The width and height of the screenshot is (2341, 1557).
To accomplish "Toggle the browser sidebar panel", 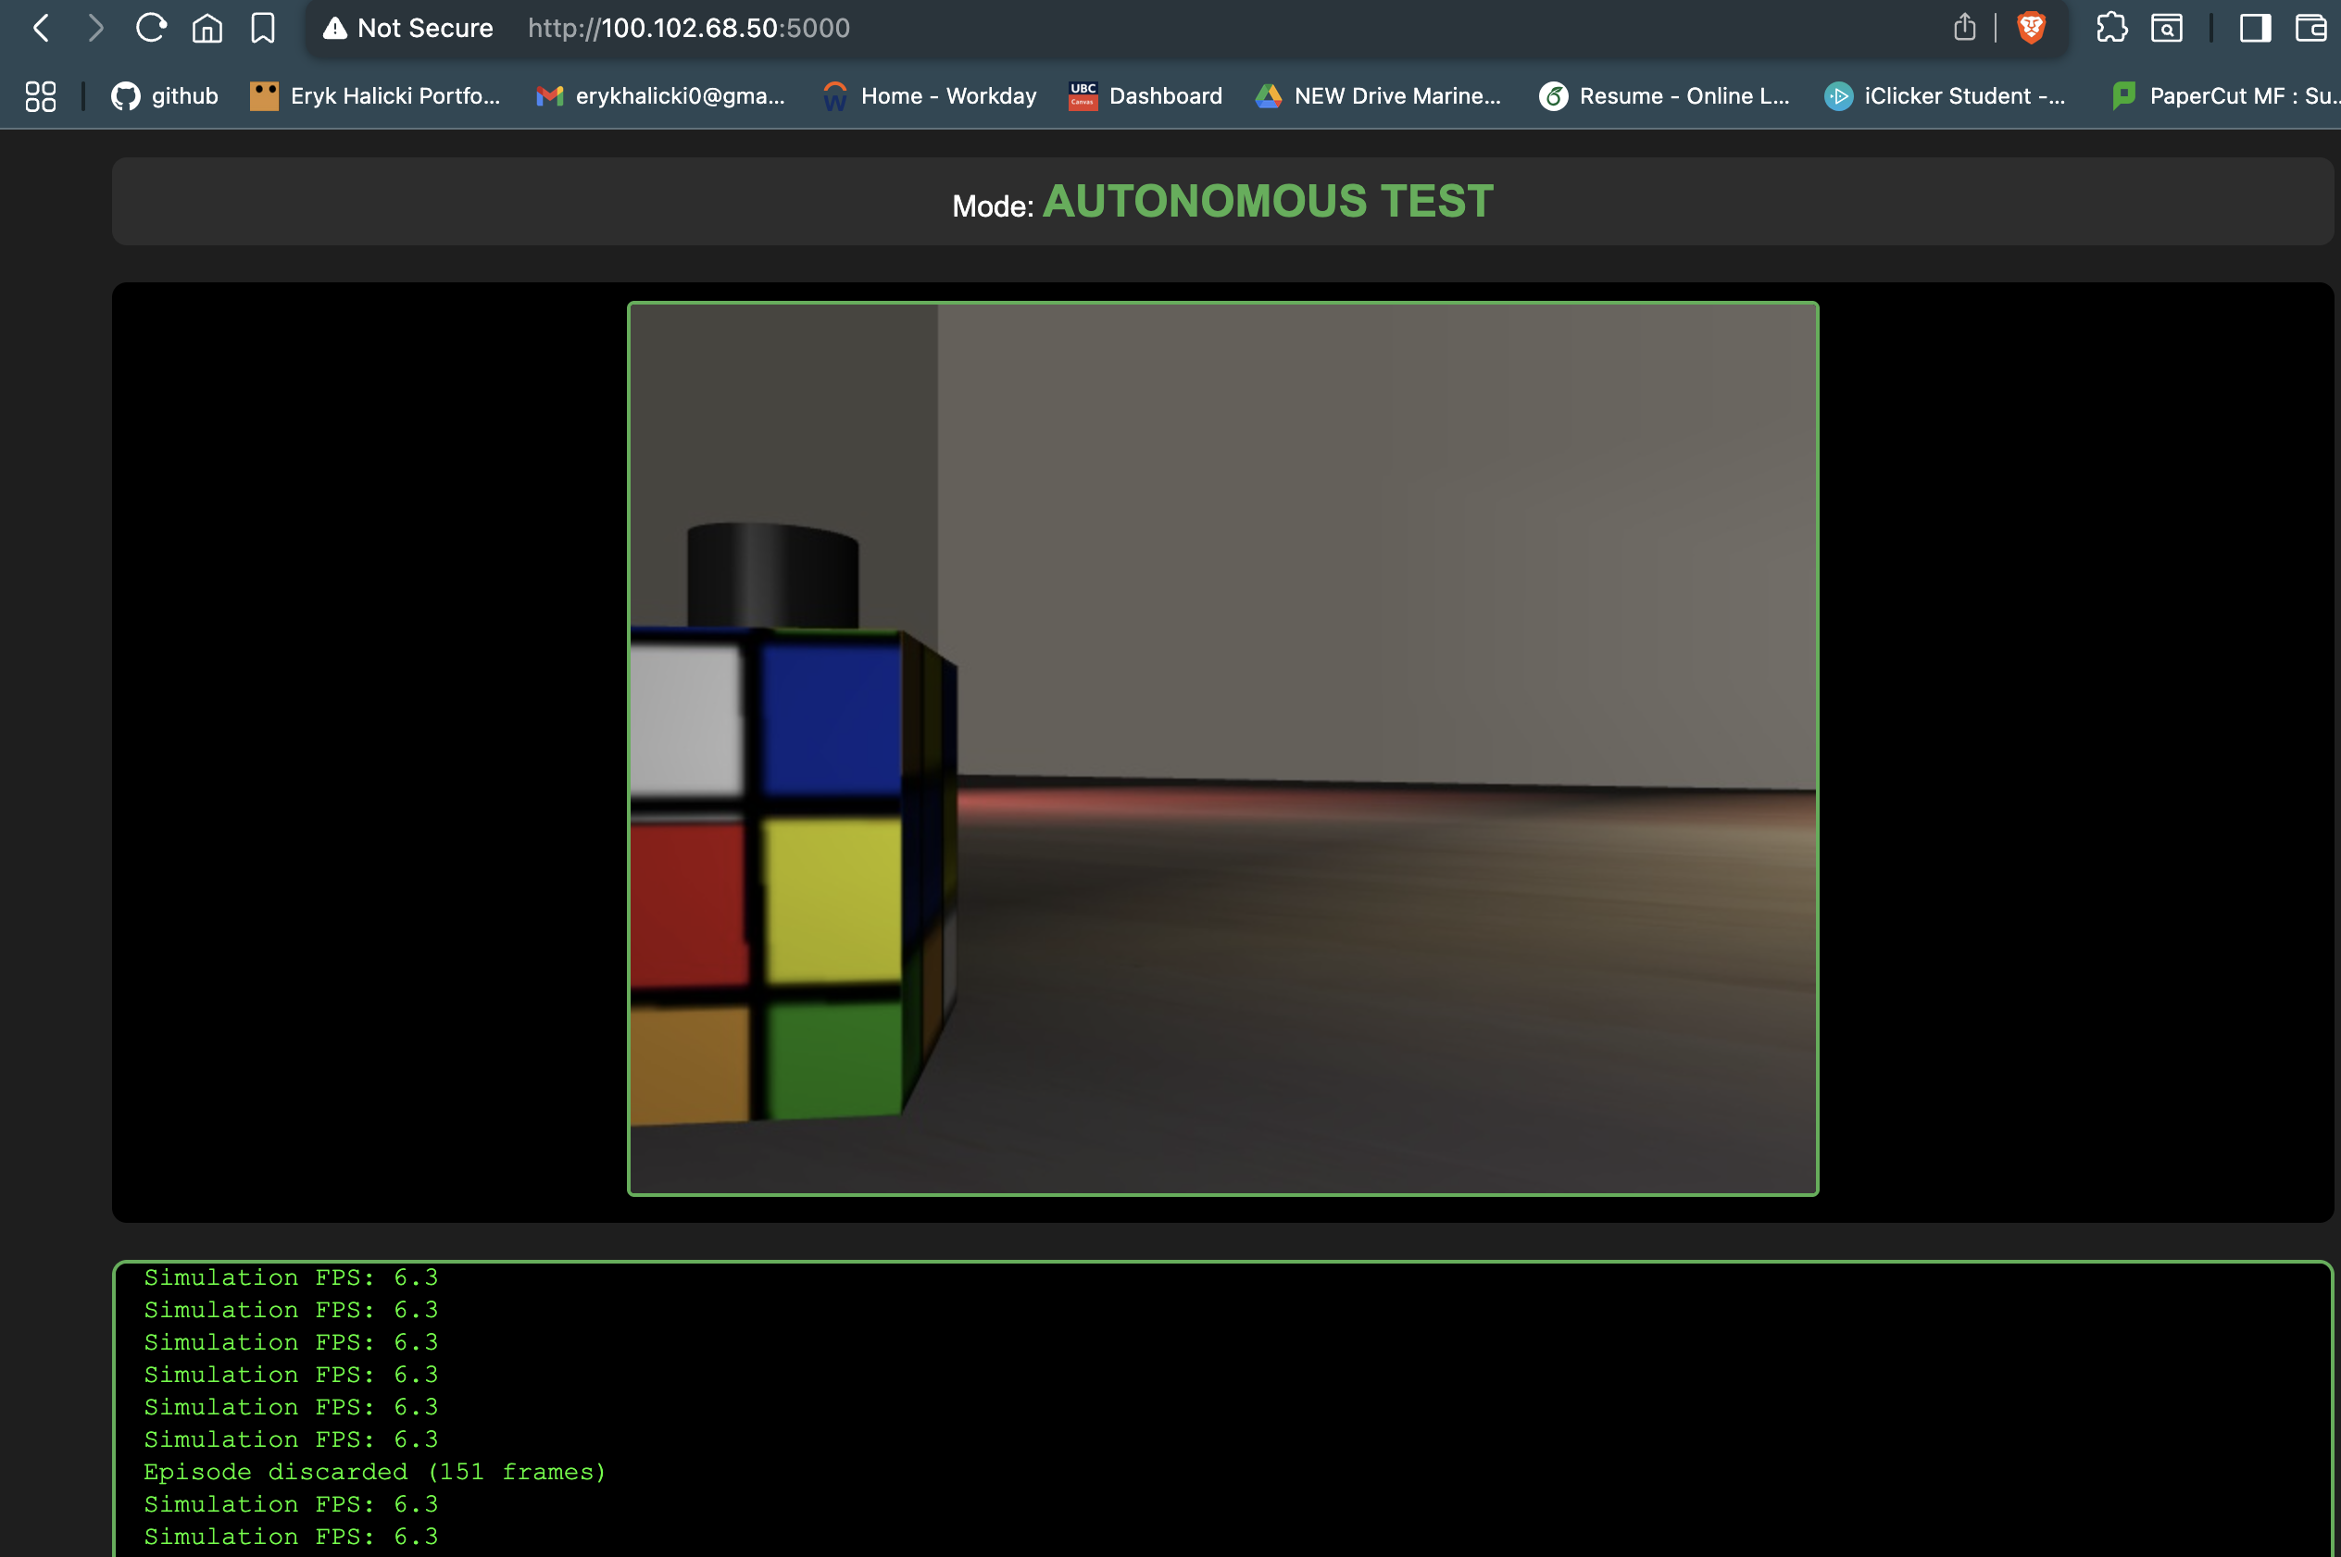I will click(x=2255, y=28).
